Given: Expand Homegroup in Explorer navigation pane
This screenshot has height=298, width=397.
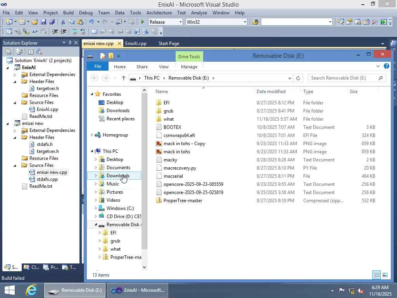Looking at the screenshot, I should (92, 135).
